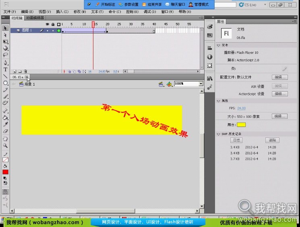Collapse the SWF 历史记录 section
Image resolution: width=300 pixels, height=227 pixels.
219,134
